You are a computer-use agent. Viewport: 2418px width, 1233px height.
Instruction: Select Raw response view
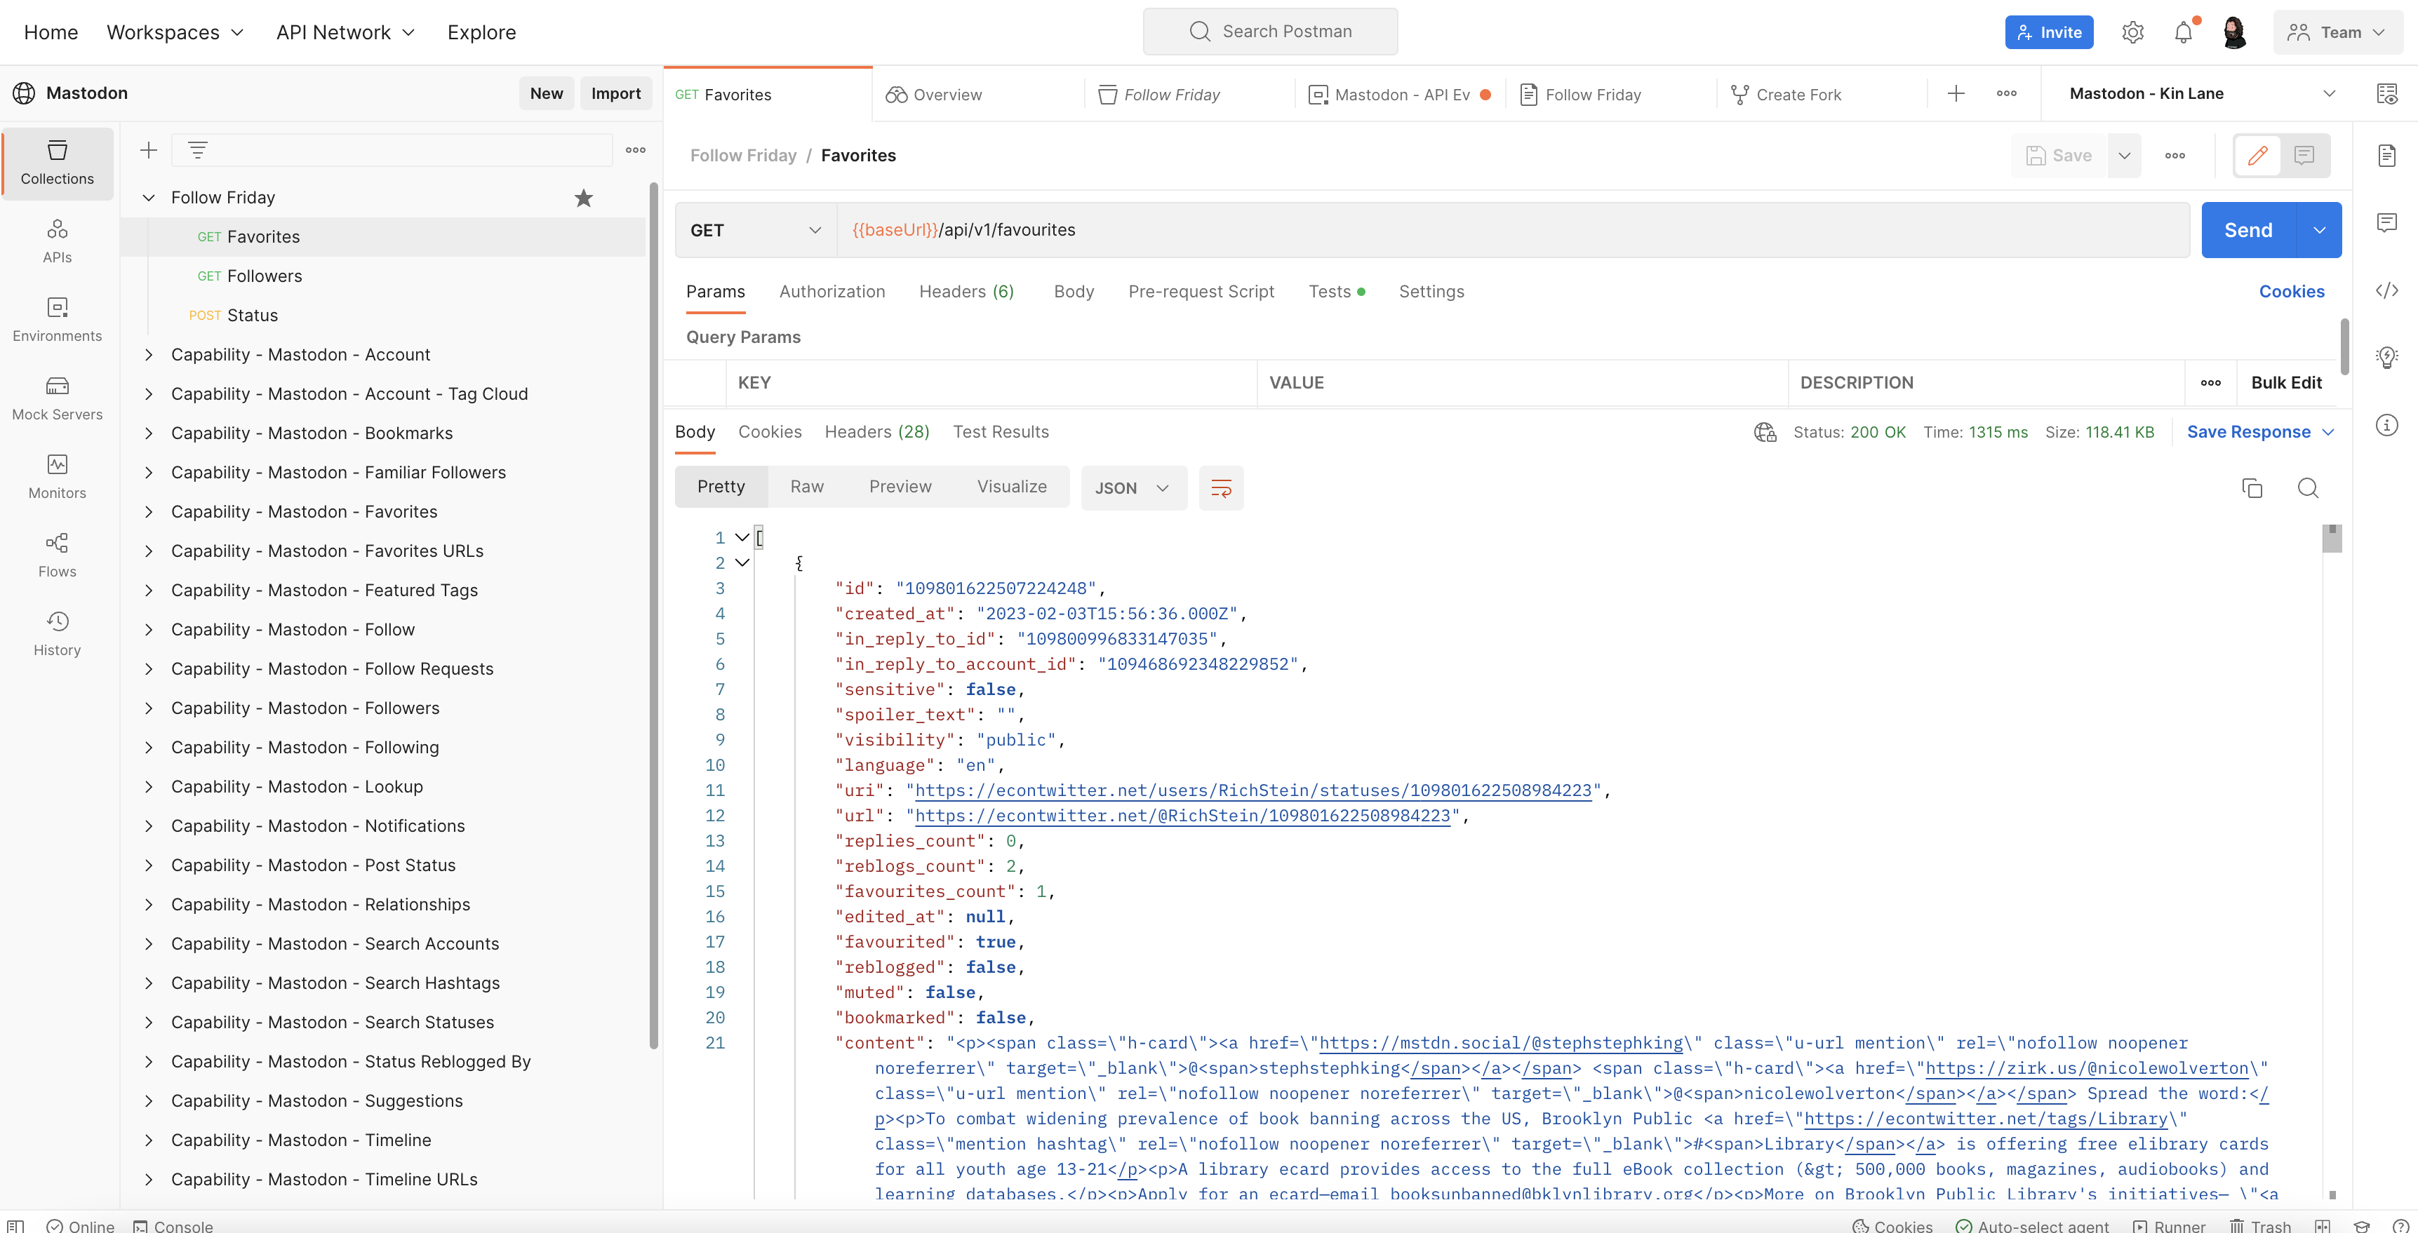click(x=807, y=487)
